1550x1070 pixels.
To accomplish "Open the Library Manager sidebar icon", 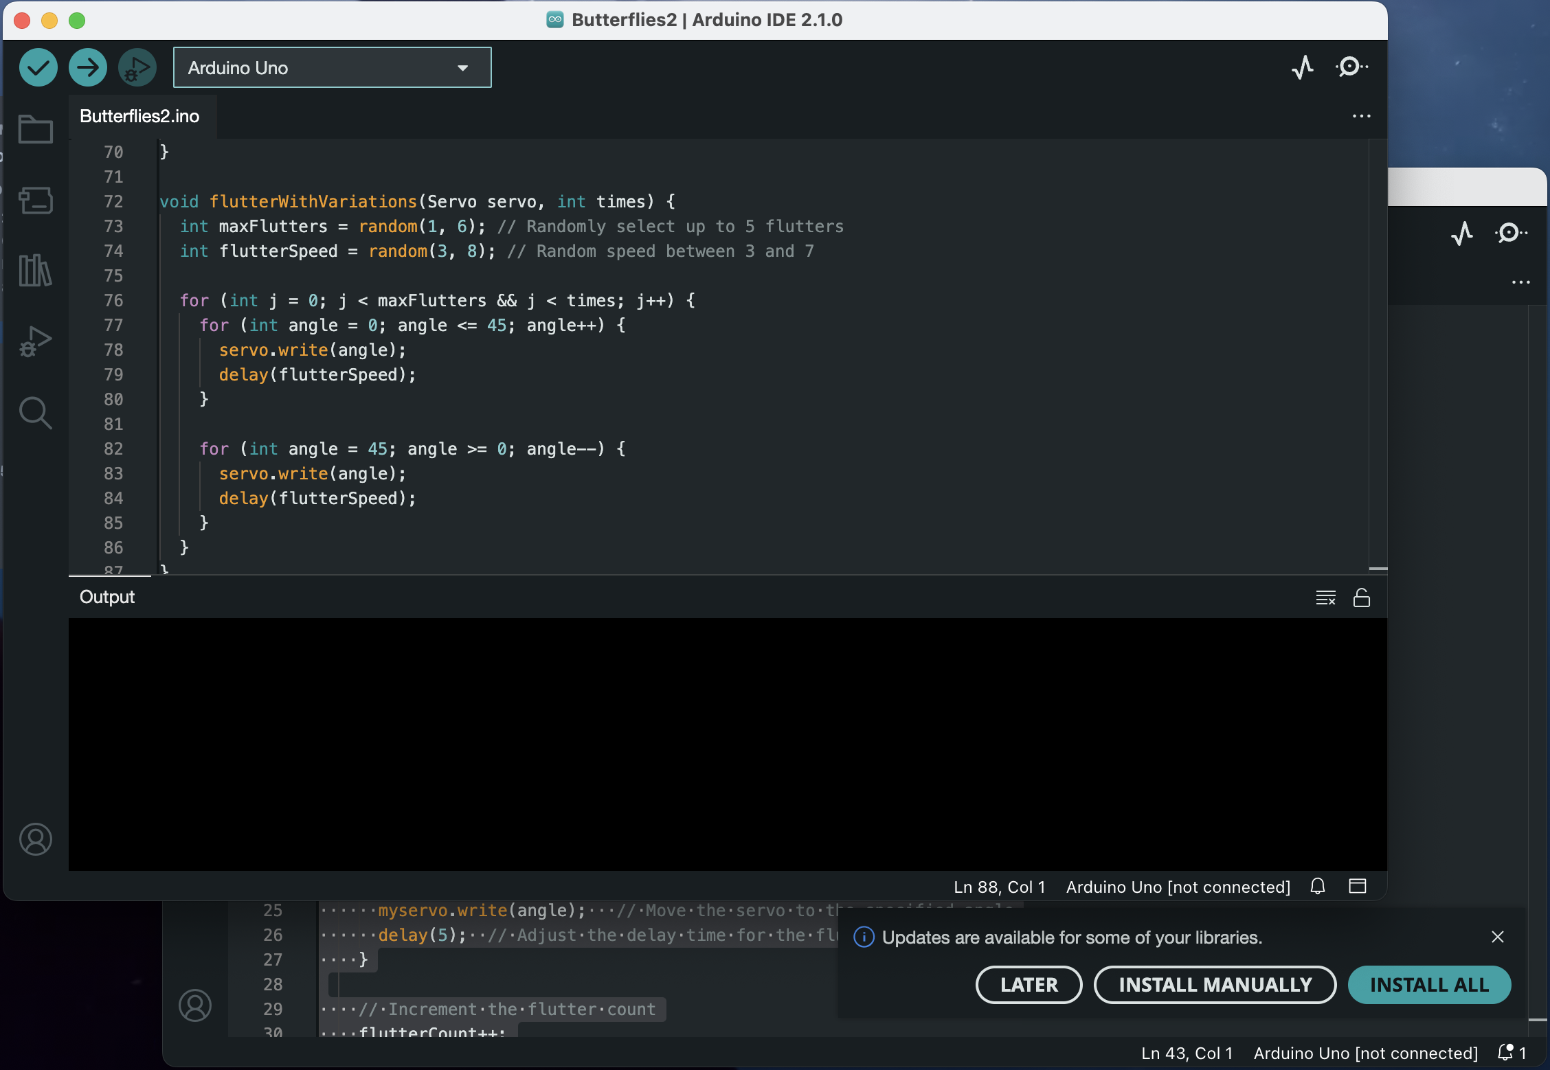I will (36, 271).
